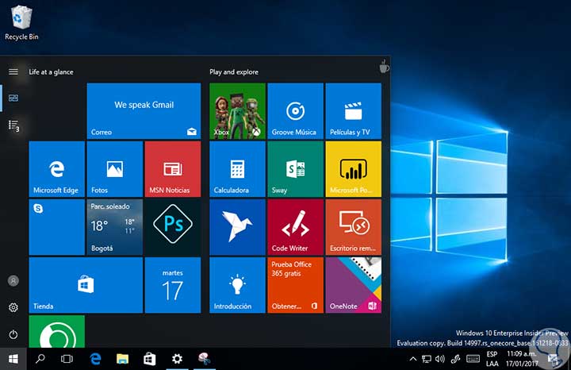The height and width of the screenshot is (370, 571).
Task: Click the cup icon atop Start menu
Action: (x=384, y=67)
